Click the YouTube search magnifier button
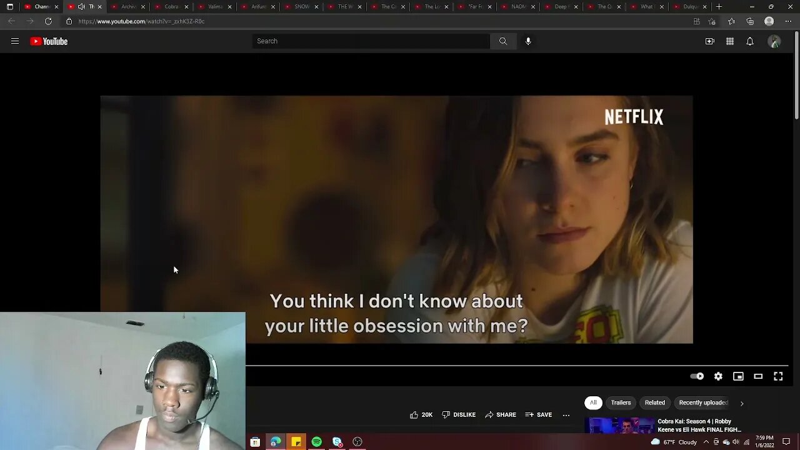This screenshot has width=800, height=450. tap(503, 41)
